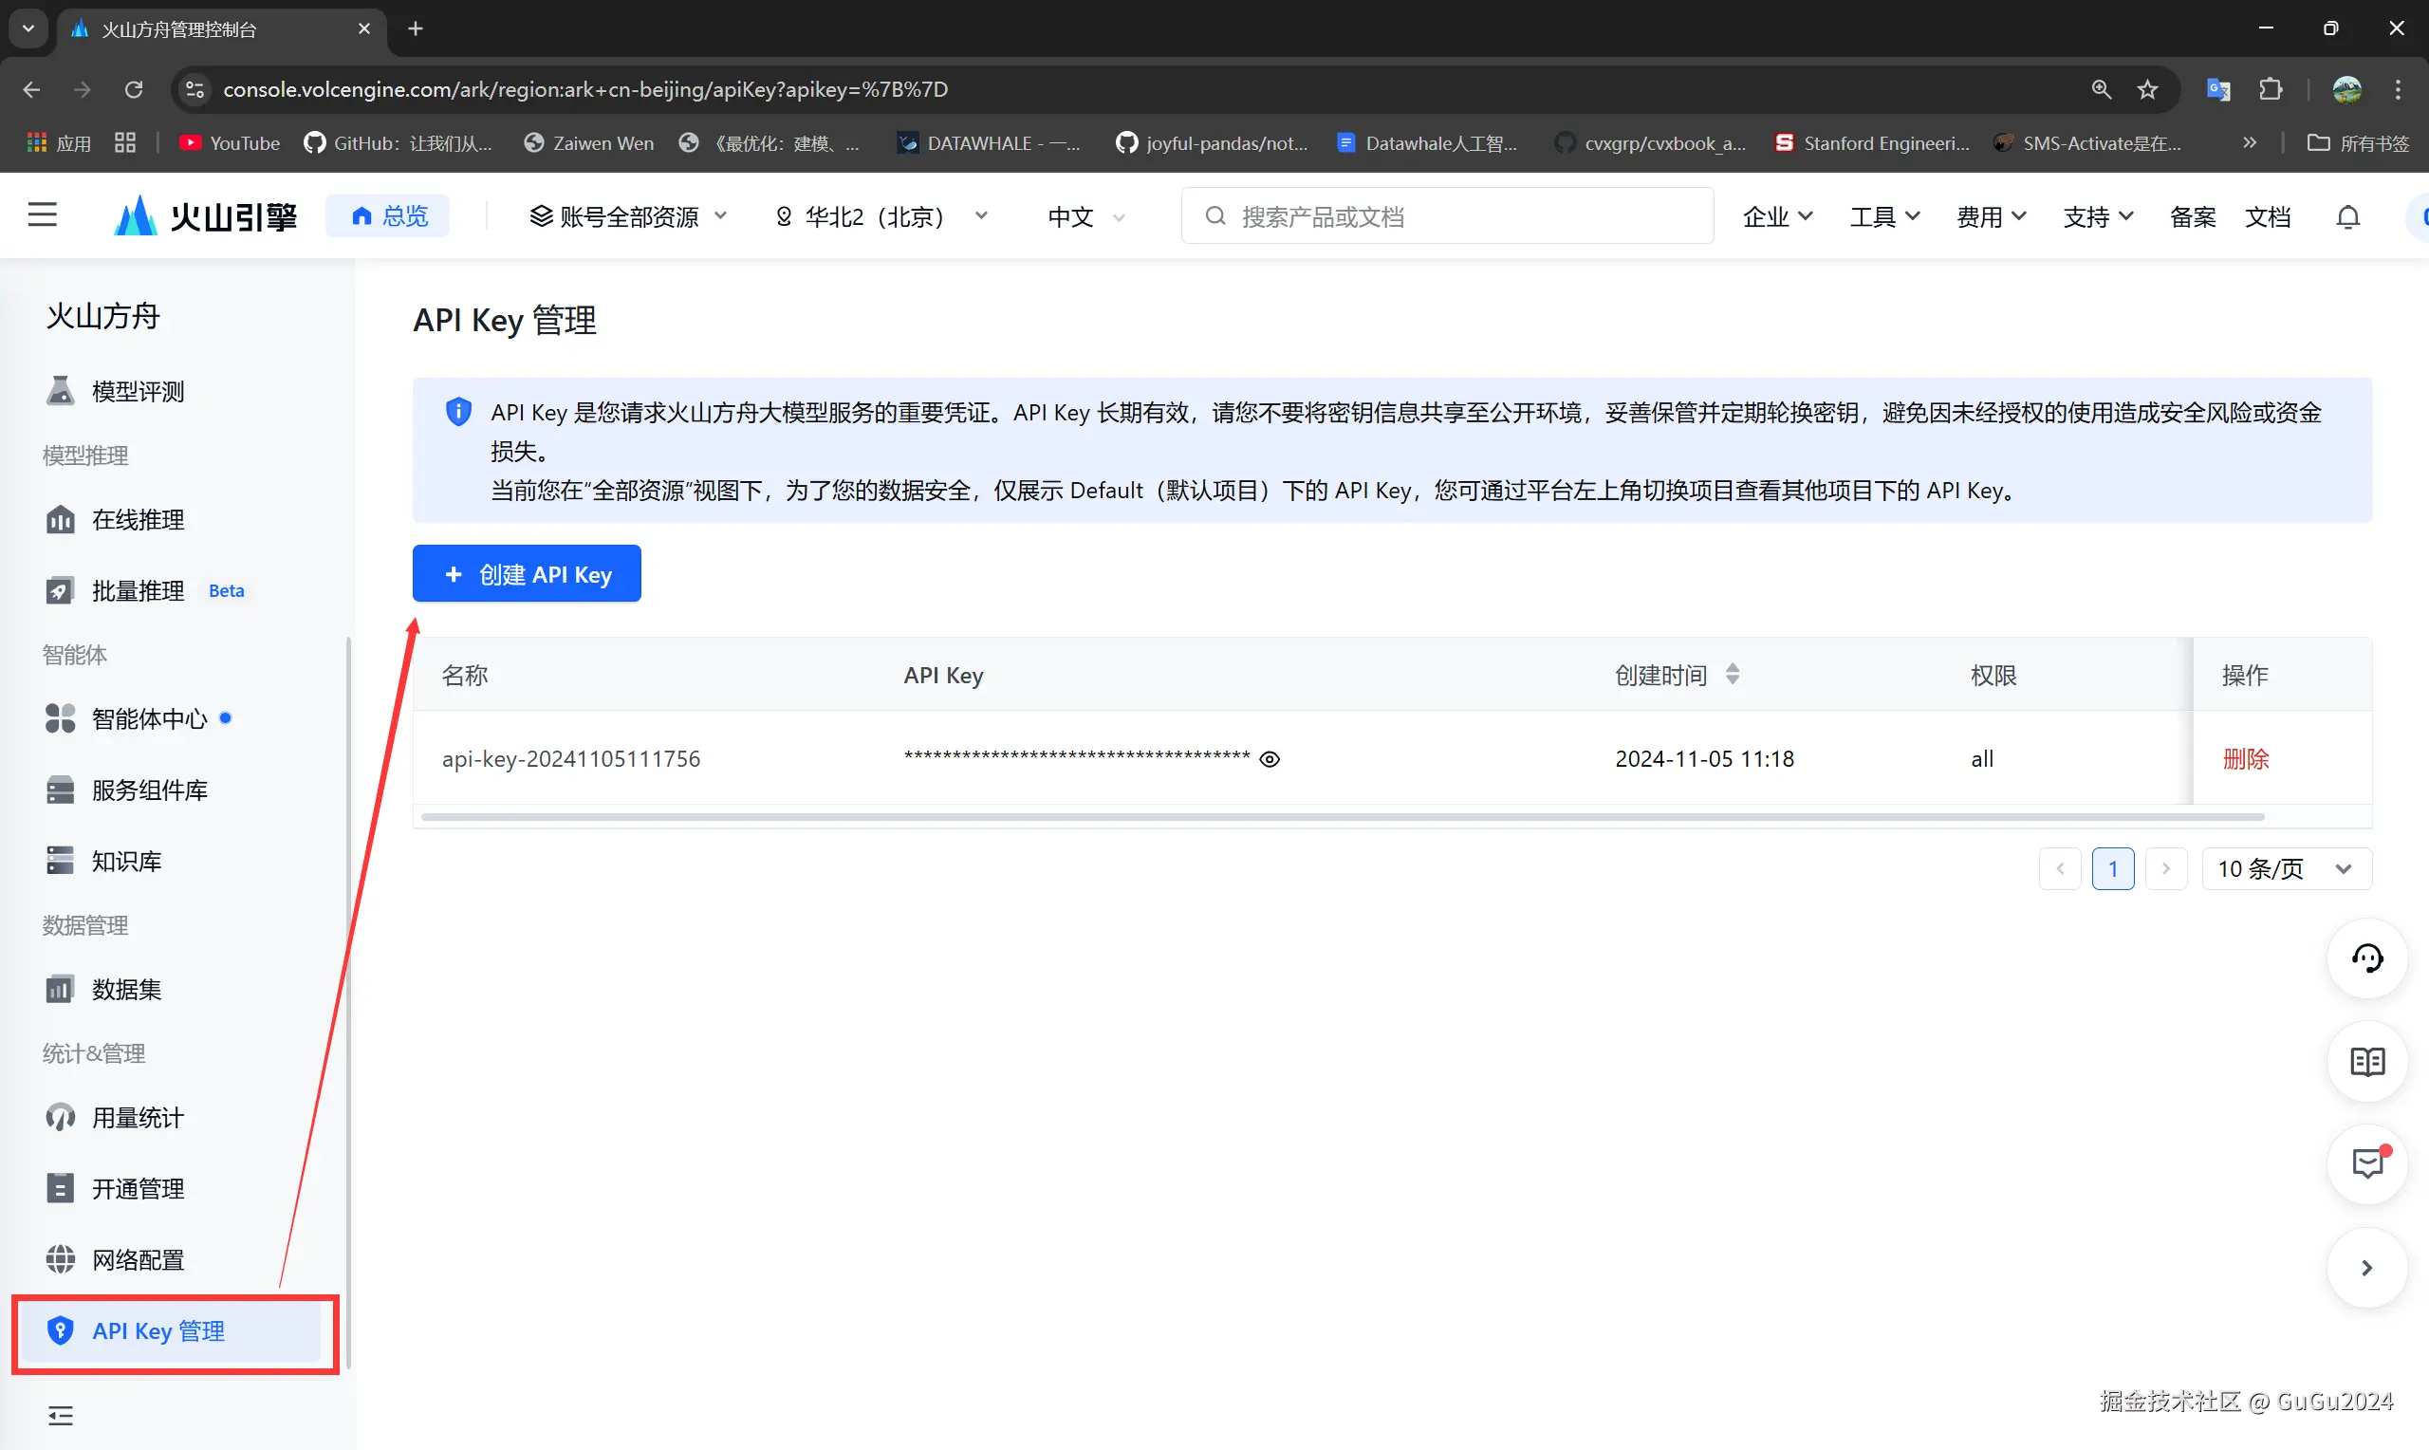The width and height of the screenshot is (2429, 1450).
Task: Open the 文档 menu
Action: [x=2268, y=216]
